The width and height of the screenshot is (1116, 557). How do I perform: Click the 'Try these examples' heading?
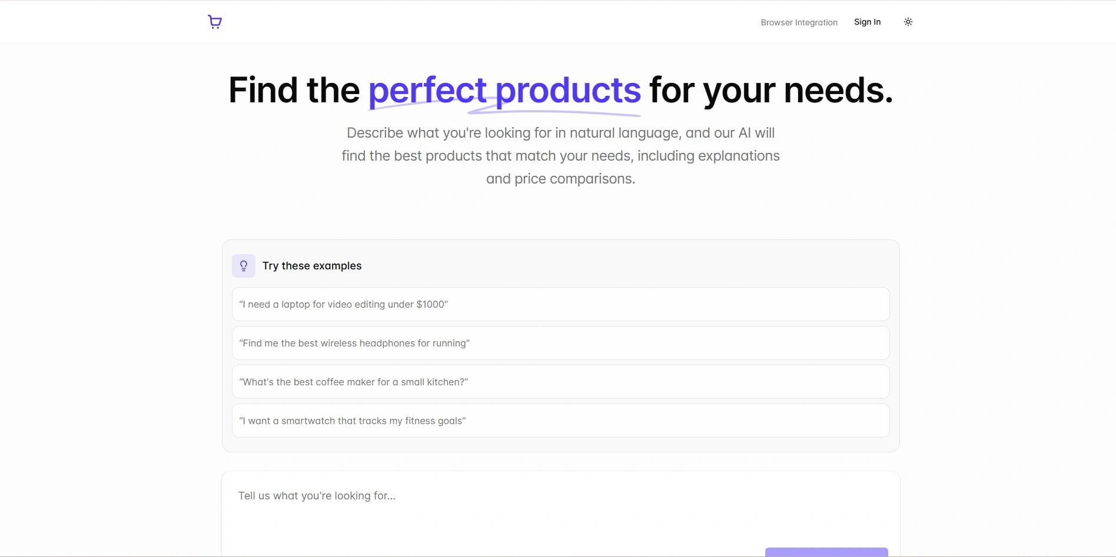click(x=312, y=266)
